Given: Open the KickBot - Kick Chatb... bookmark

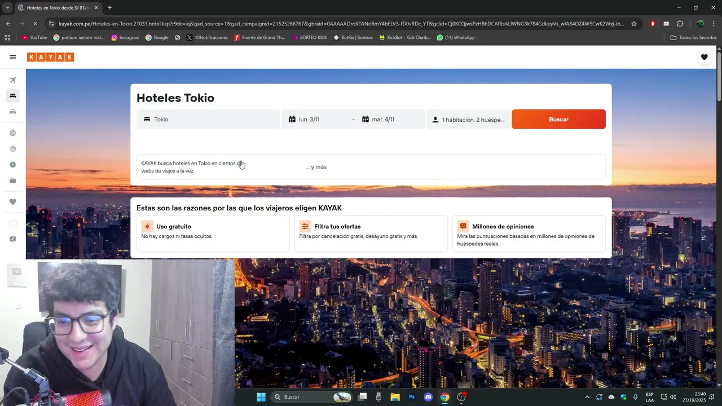Looking at the screenshot, I should (x=405, y=37).
